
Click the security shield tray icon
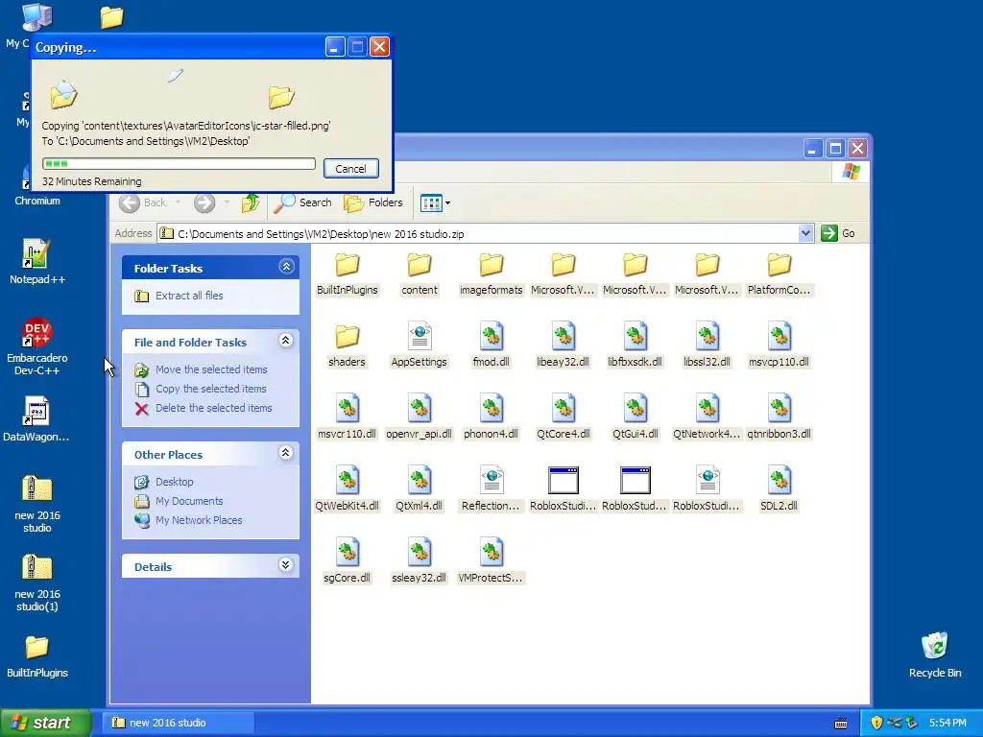click(876, 723)
